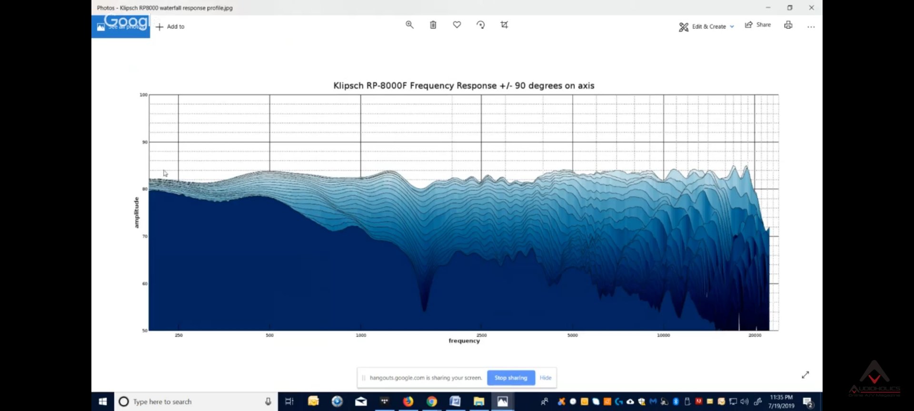The width and height of the screenshot is (914, 411).
Task: Rotate the image with the rotate icon
Action: point(481,25)
